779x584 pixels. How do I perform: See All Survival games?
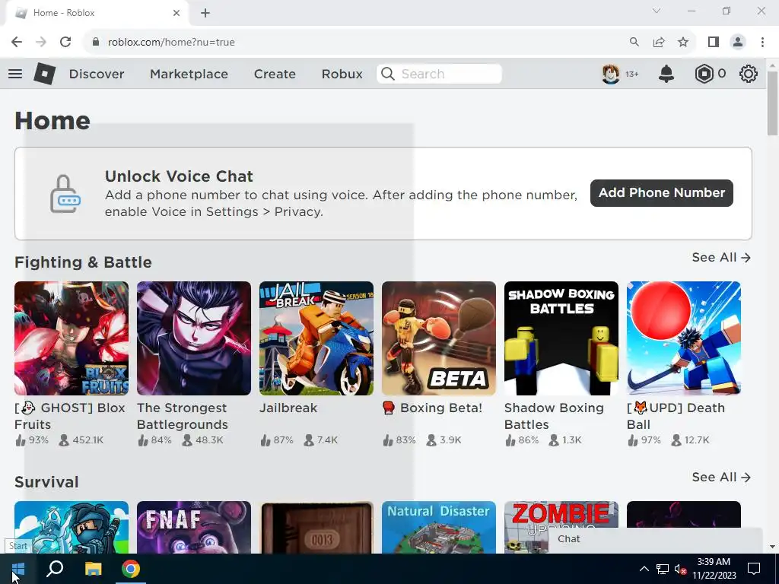point(721,478)
